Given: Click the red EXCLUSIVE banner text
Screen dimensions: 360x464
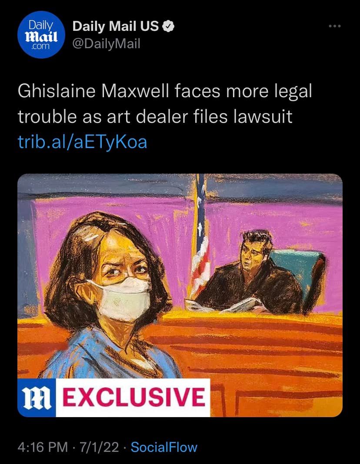Looking at the screenshot, I should (133, 398).
